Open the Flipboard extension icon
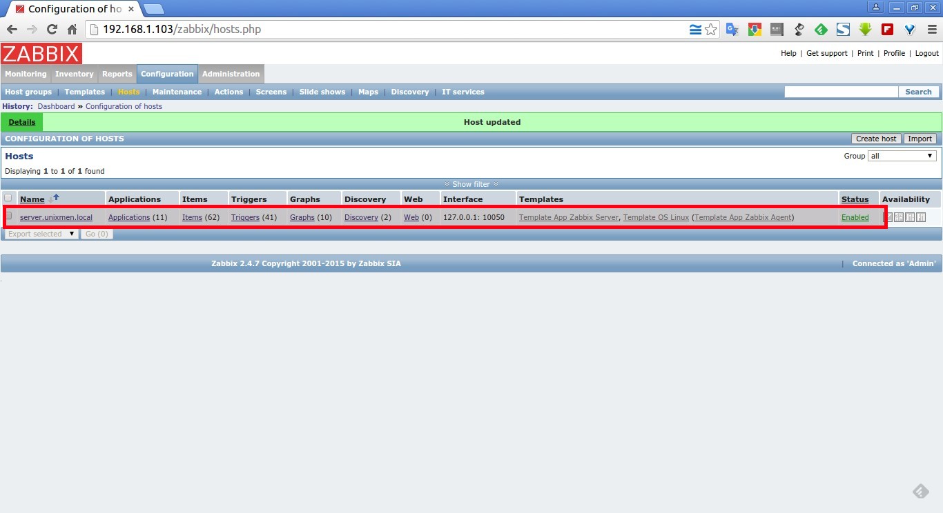943x513 pixels. [887, 29]
